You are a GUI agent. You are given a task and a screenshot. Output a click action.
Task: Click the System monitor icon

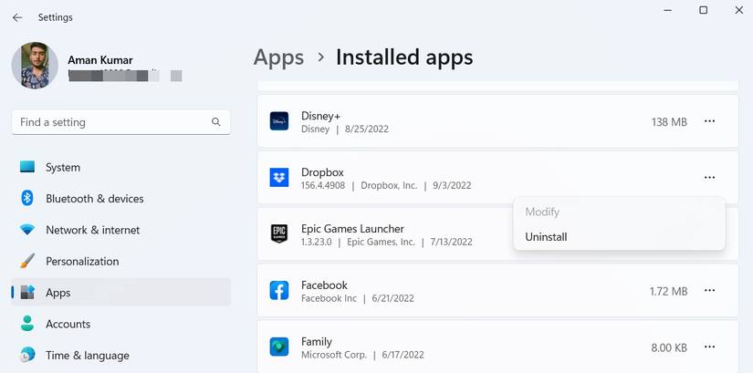(x=27, y=167)
